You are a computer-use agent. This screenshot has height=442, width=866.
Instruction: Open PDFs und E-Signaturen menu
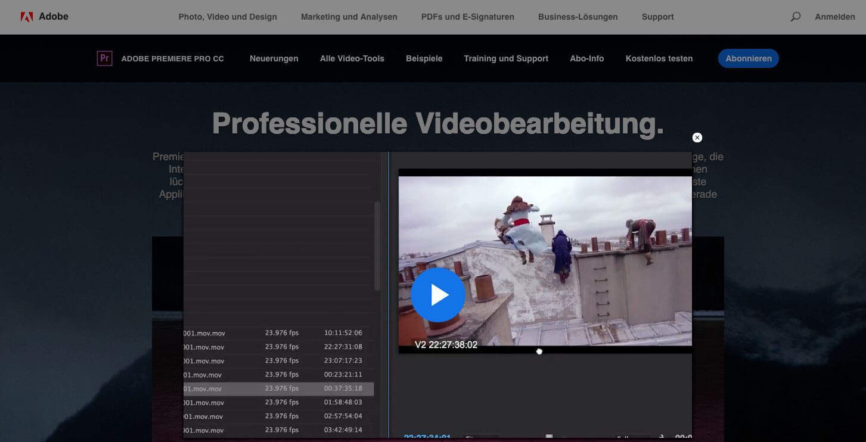coord(467,17)
